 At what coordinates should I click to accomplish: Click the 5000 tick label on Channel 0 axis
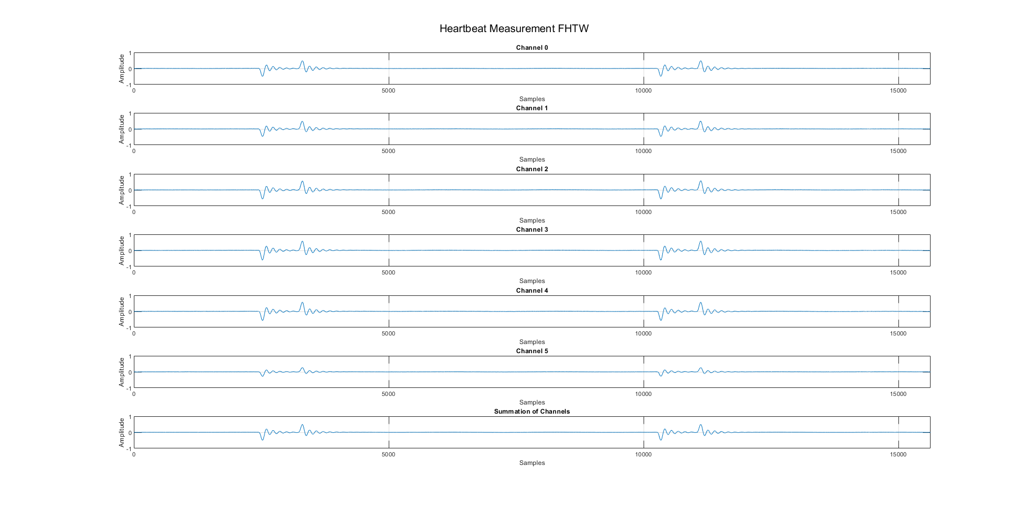(388, 90)
